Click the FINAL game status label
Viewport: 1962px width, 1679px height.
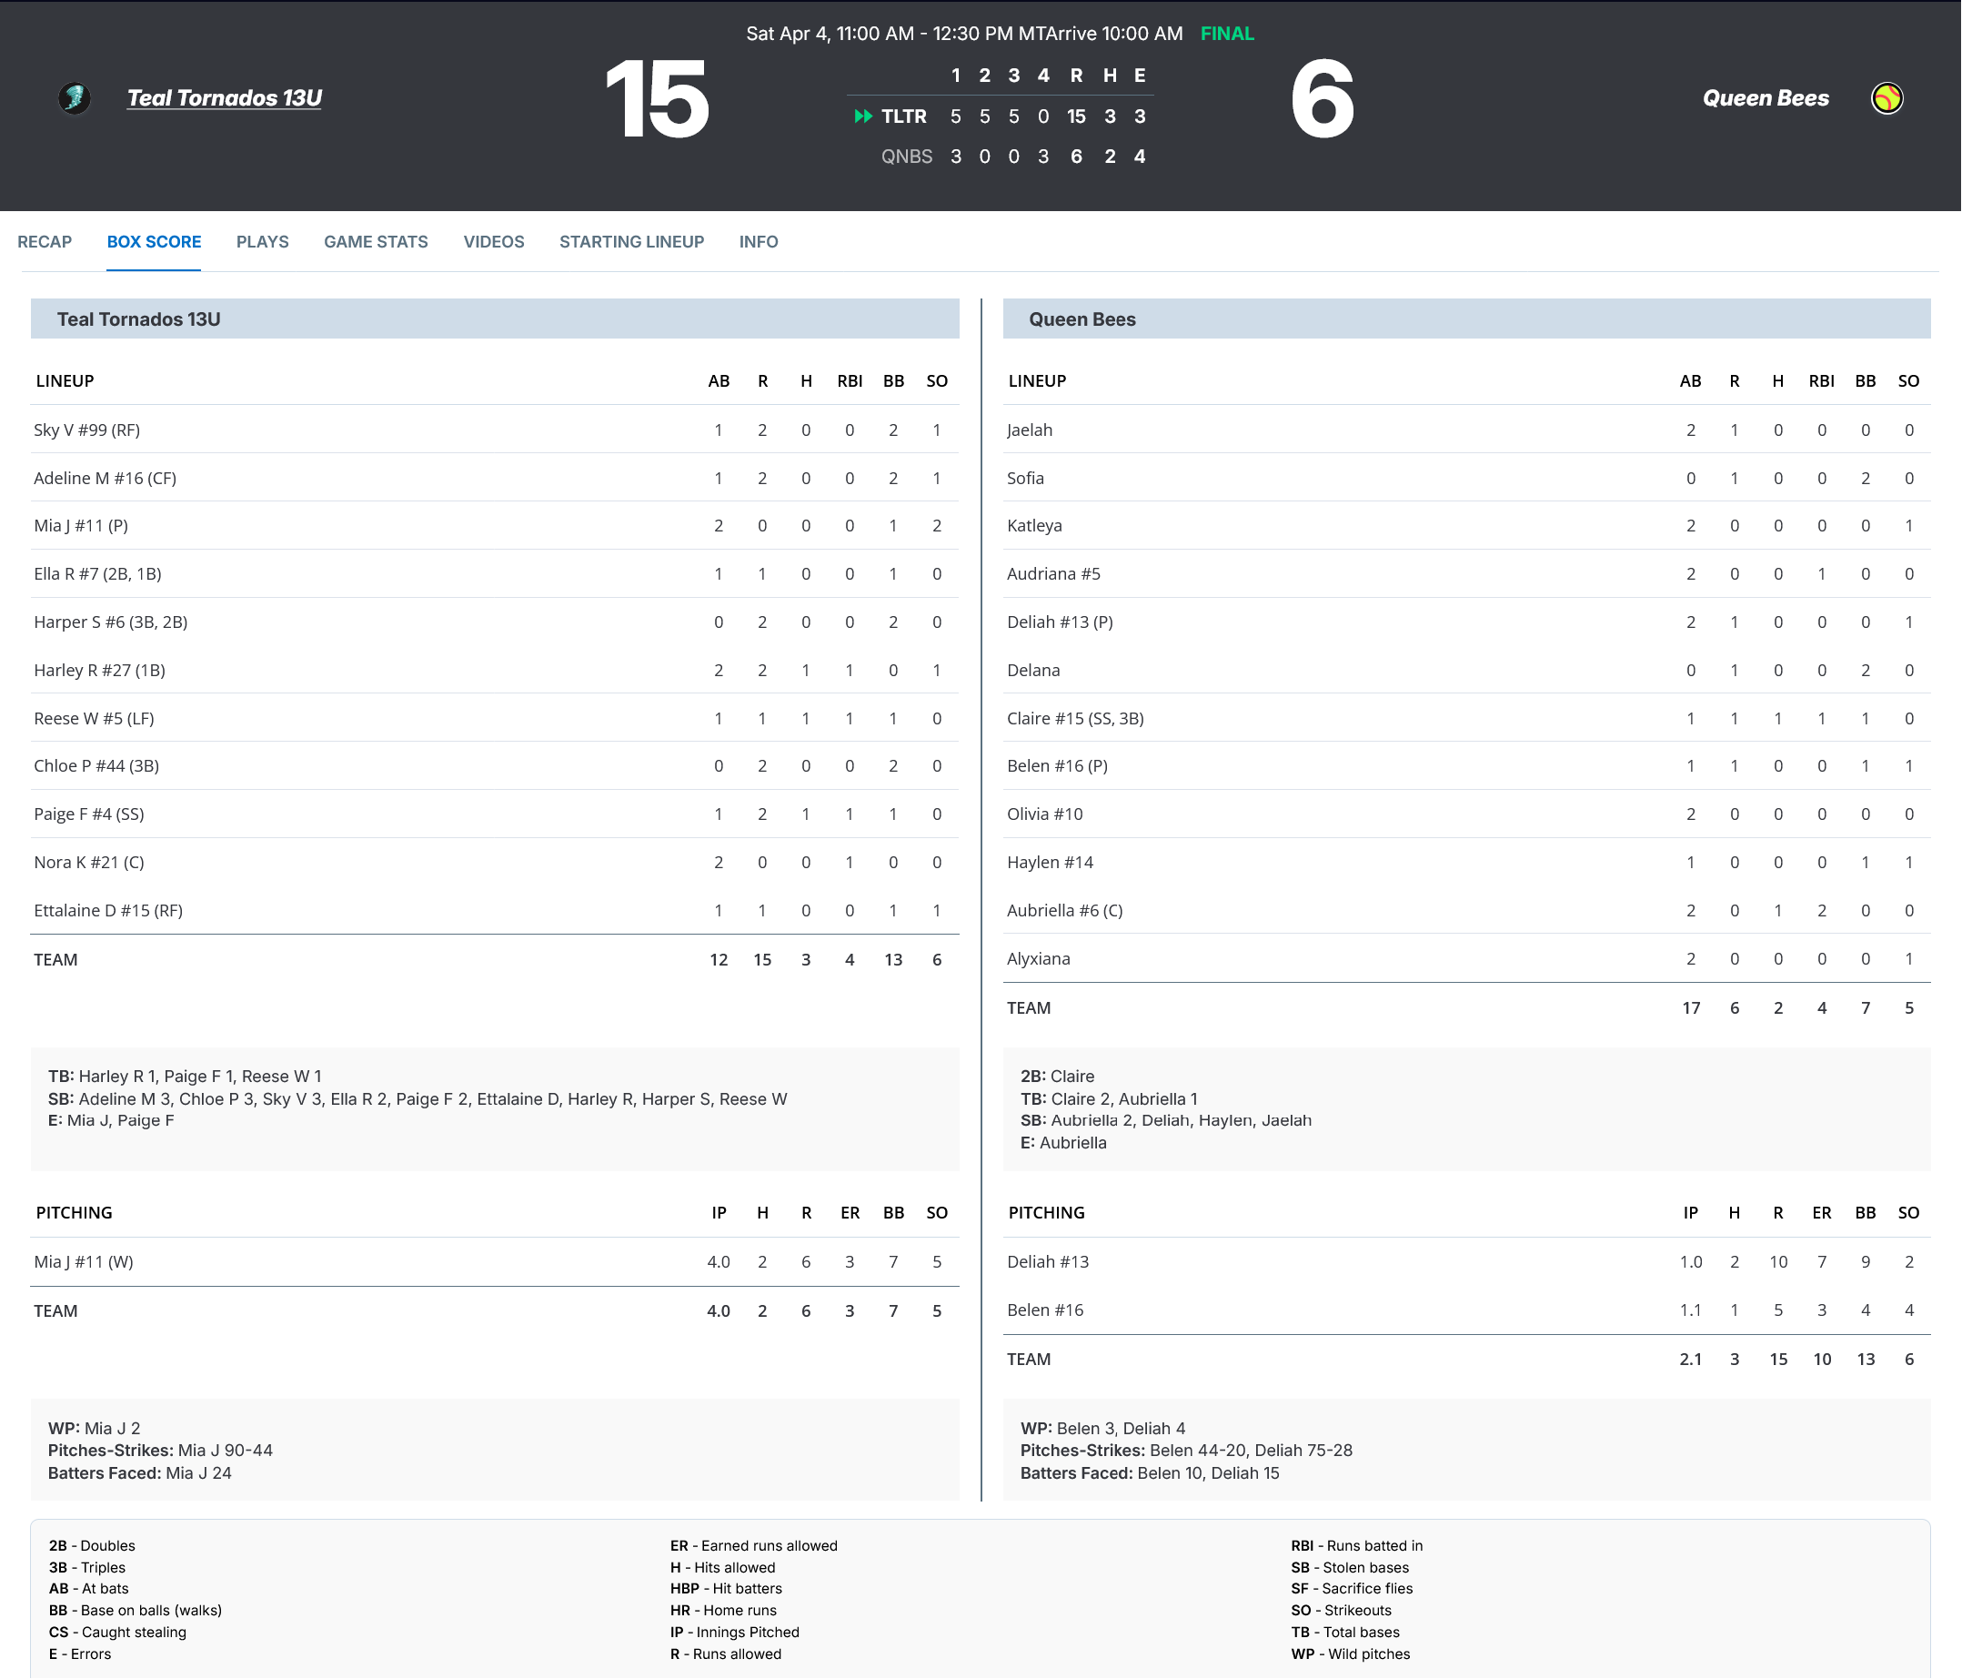[1227, 33]
